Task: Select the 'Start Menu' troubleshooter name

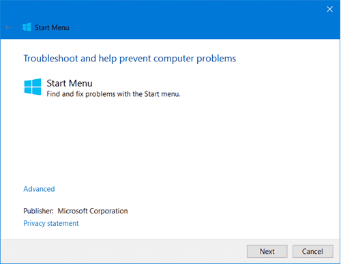Action: (x=70, y=83)
